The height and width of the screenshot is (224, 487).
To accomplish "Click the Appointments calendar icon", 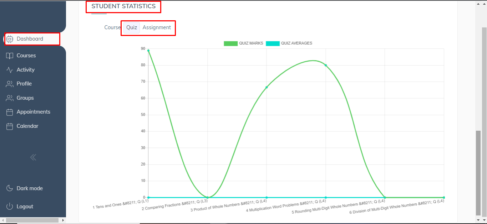I will 10,112.
